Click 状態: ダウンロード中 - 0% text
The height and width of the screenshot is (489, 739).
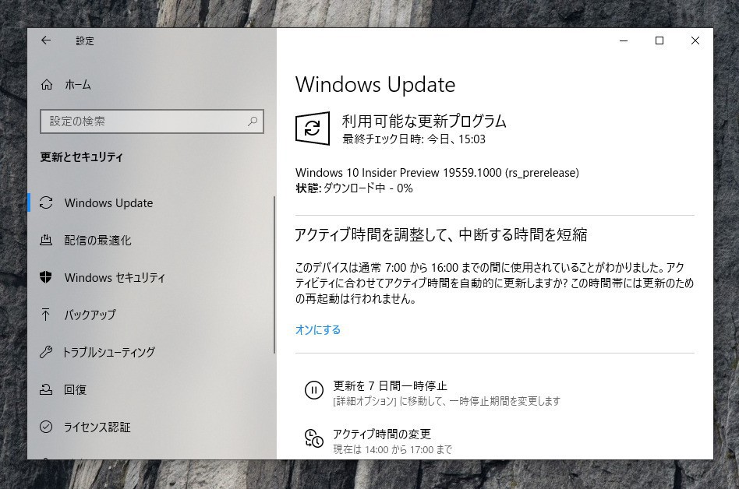pos(354,188)
